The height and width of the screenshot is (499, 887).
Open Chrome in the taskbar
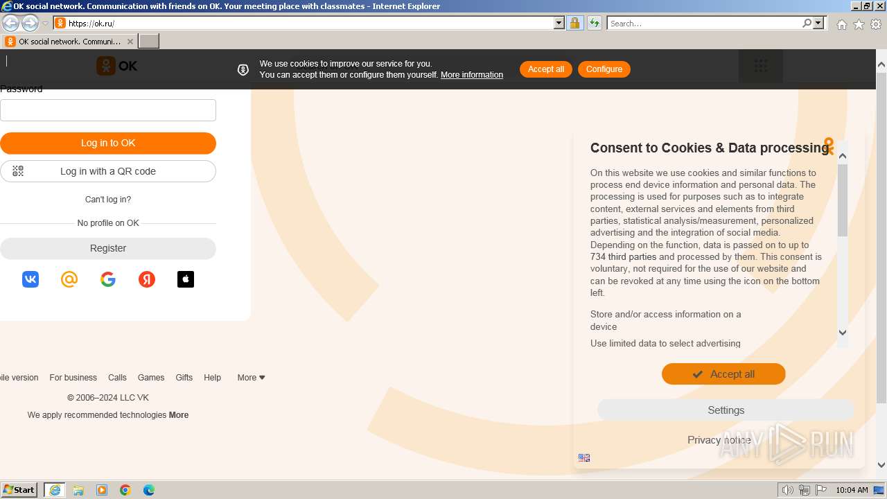pyautogui.click(x=125, y=490)
